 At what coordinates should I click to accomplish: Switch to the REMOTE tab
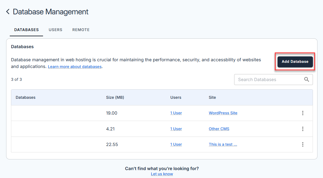pyautogui.click(x=81, y=30)
